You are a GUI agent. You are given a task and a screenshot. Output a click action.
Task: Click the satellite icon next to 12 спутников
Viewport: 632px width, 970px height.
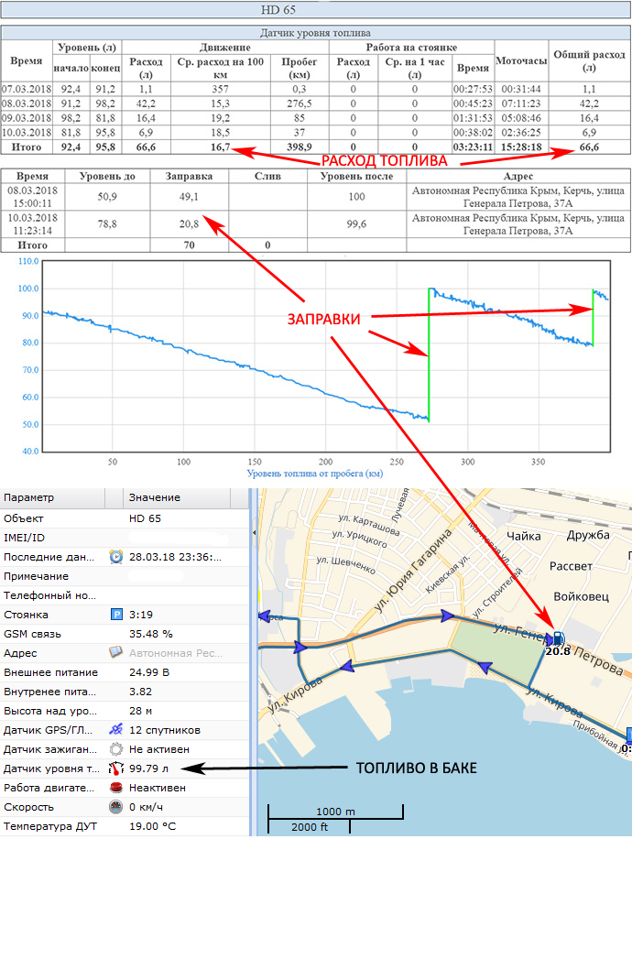(x=116, y=730)
